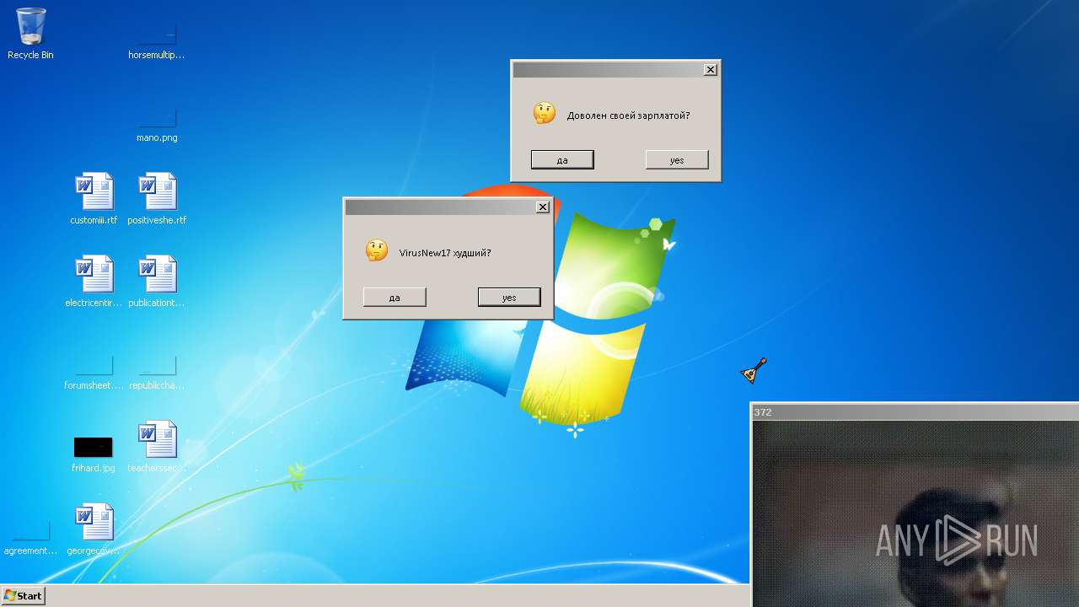This screenshot has width=1079, height=607.
Task: Open the Windows Start menu
Action: pos(24,595)
